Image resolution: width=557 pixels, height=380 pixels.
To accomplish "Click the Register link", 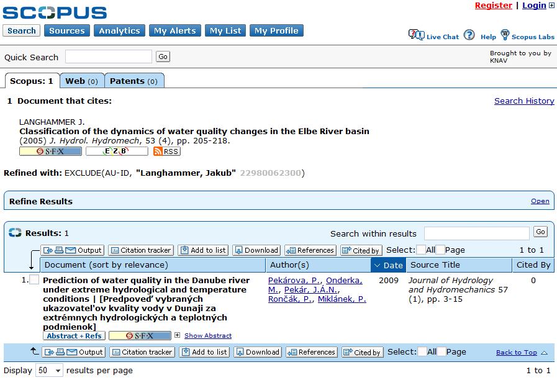I will (x=494, y=6).
